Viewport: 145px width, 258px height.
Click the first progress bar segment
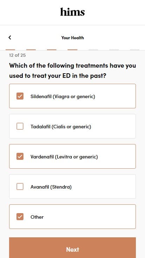[x=11, y=50]
